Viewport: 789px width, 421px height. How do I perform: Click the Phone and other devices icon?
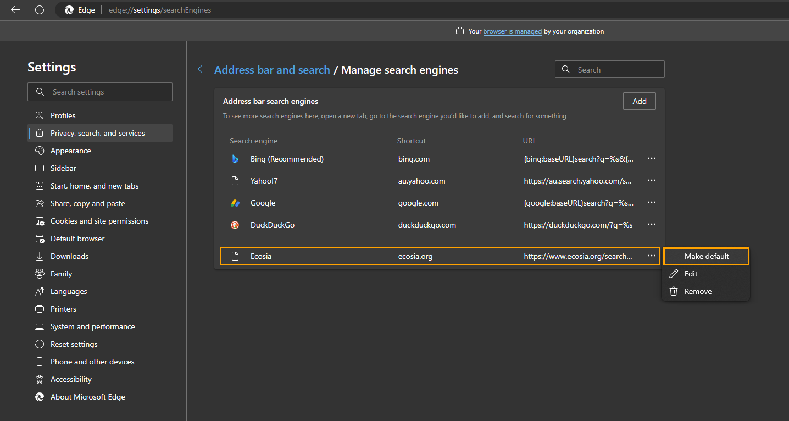click(x=40, y=362)
